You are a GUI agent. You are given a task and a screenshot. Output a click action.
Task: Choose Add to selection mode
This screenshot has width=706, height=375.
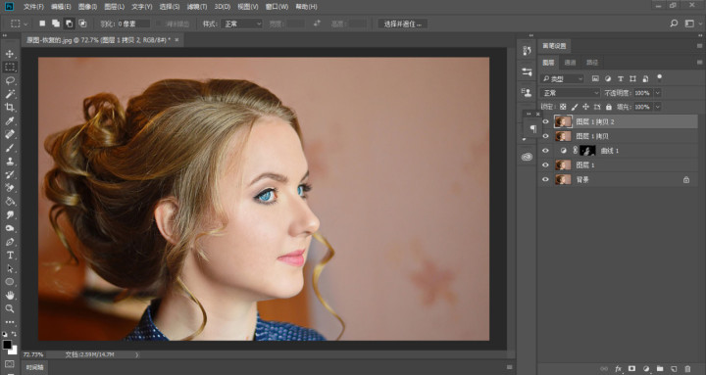click(56, 23)
